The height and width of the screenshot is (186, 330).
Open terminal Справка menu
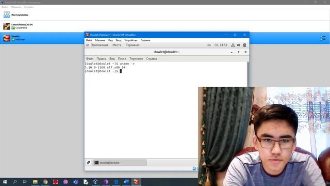152,58
